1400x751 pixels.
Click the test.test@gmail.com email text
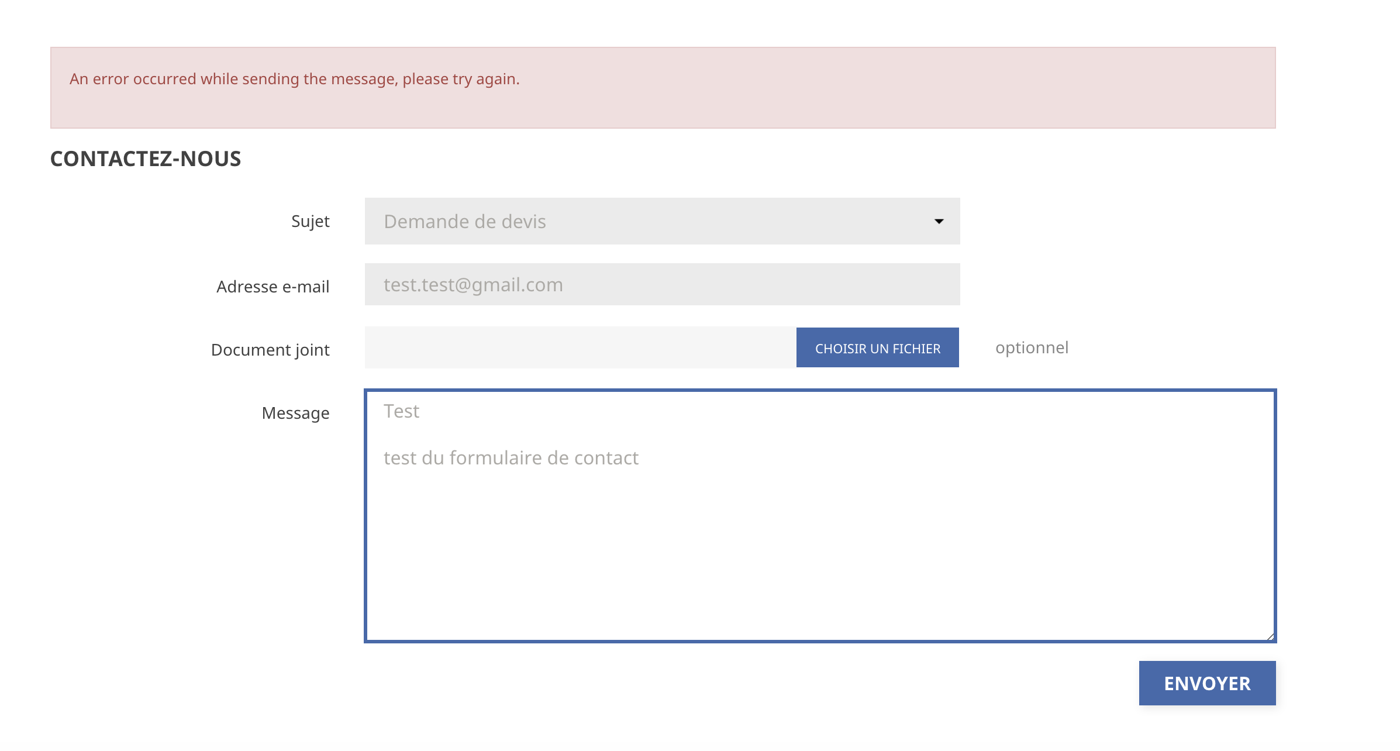pyautogui.click(x=473, y=285)
